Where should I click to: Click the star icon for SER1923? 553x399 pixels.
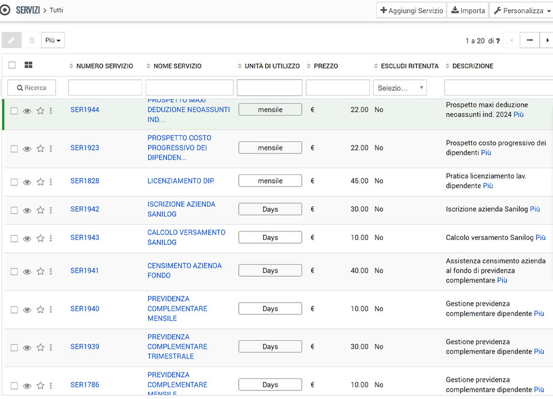coord(41,149)
